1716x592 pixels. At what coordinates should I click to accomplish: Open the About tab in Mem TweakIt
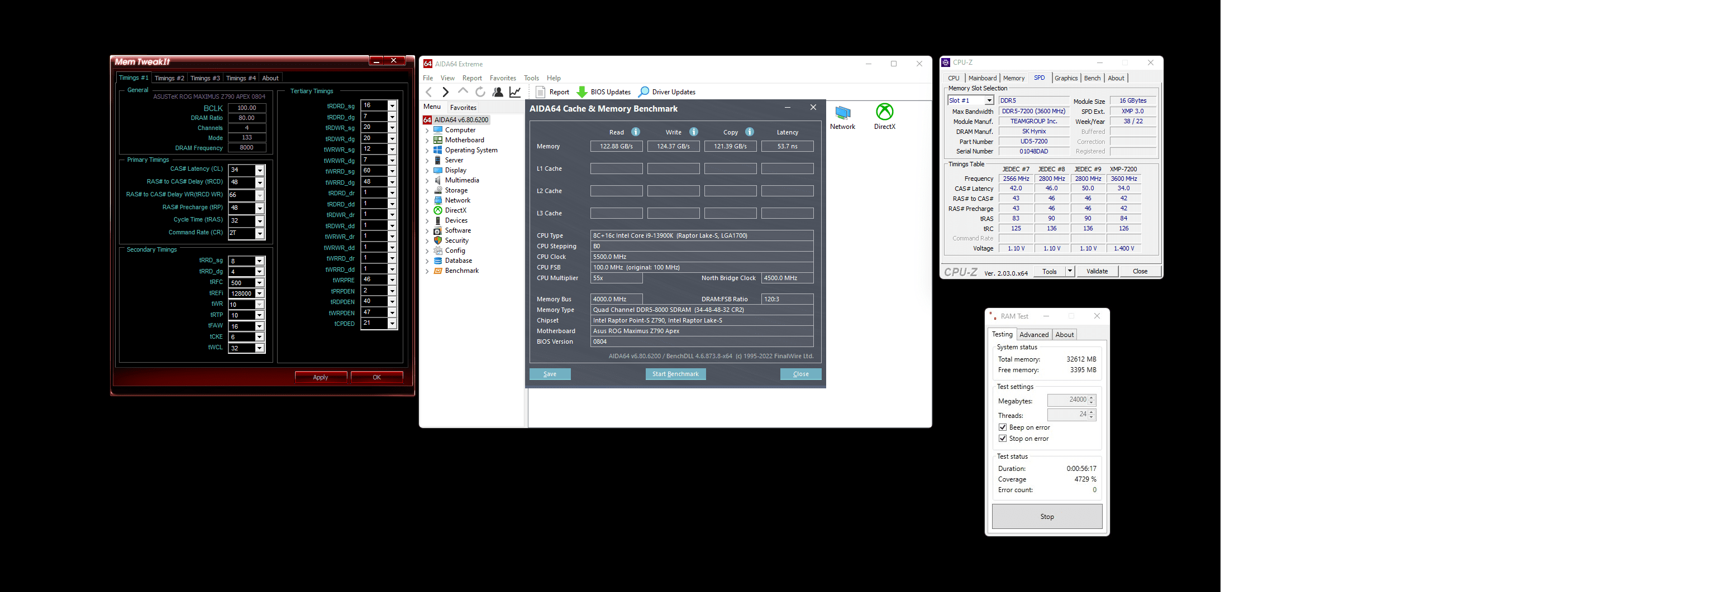pos(270,78)
